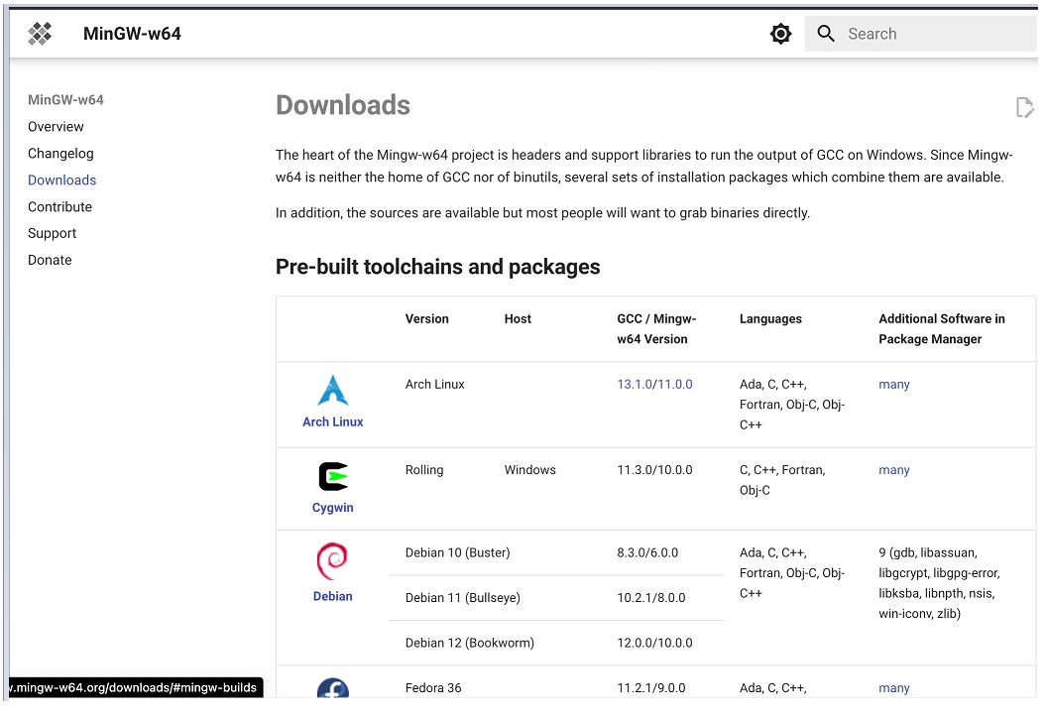Open the 'many' link in Cygwin row
The height and width of the screenshot is (718, 1047).
[x=894, y=470]
